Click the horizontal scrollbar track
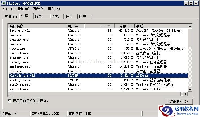Screen dimensions: 200x117 pyautogui.click(x=97, y=94)
